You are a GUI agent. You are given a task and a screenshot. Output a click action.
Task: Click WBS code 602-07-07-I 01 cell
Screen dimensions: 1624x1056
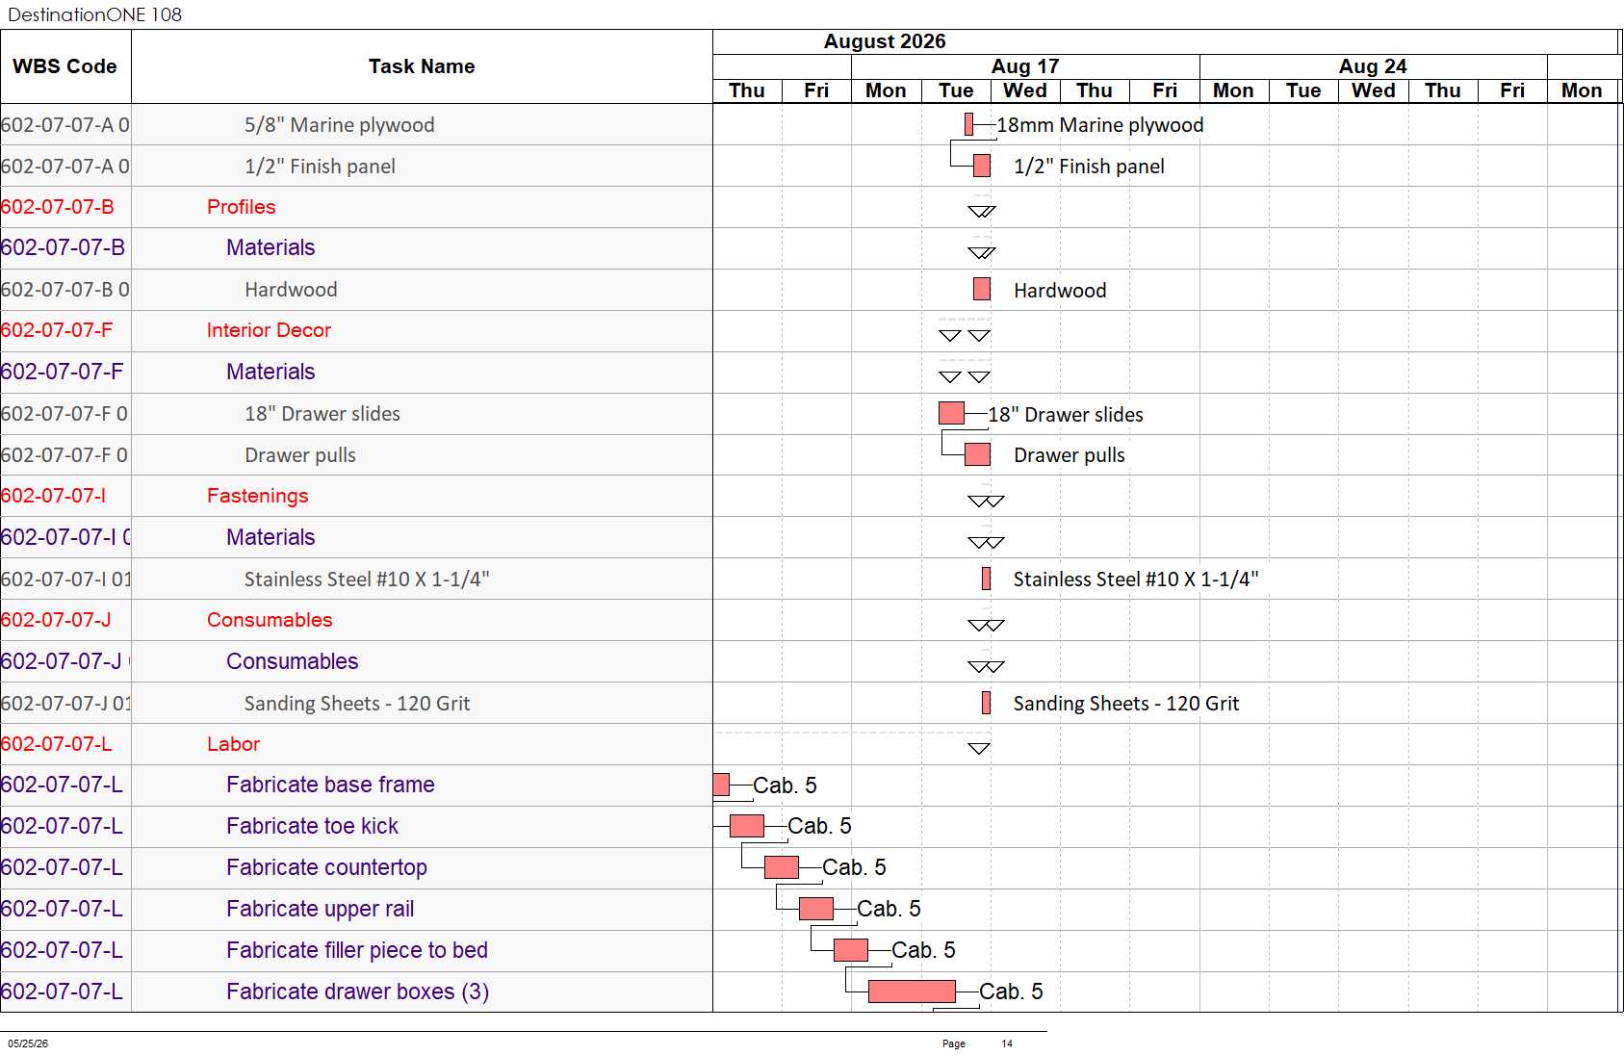(x=65, y=580)
